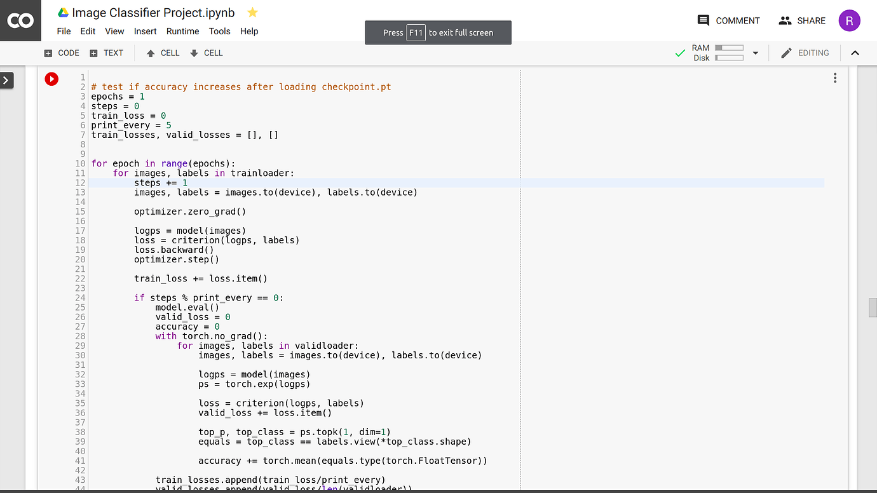This screenshot has width=877, height=493.
Task: Place cursor on the line 'steps += 1'
Action: pos(161,182)
